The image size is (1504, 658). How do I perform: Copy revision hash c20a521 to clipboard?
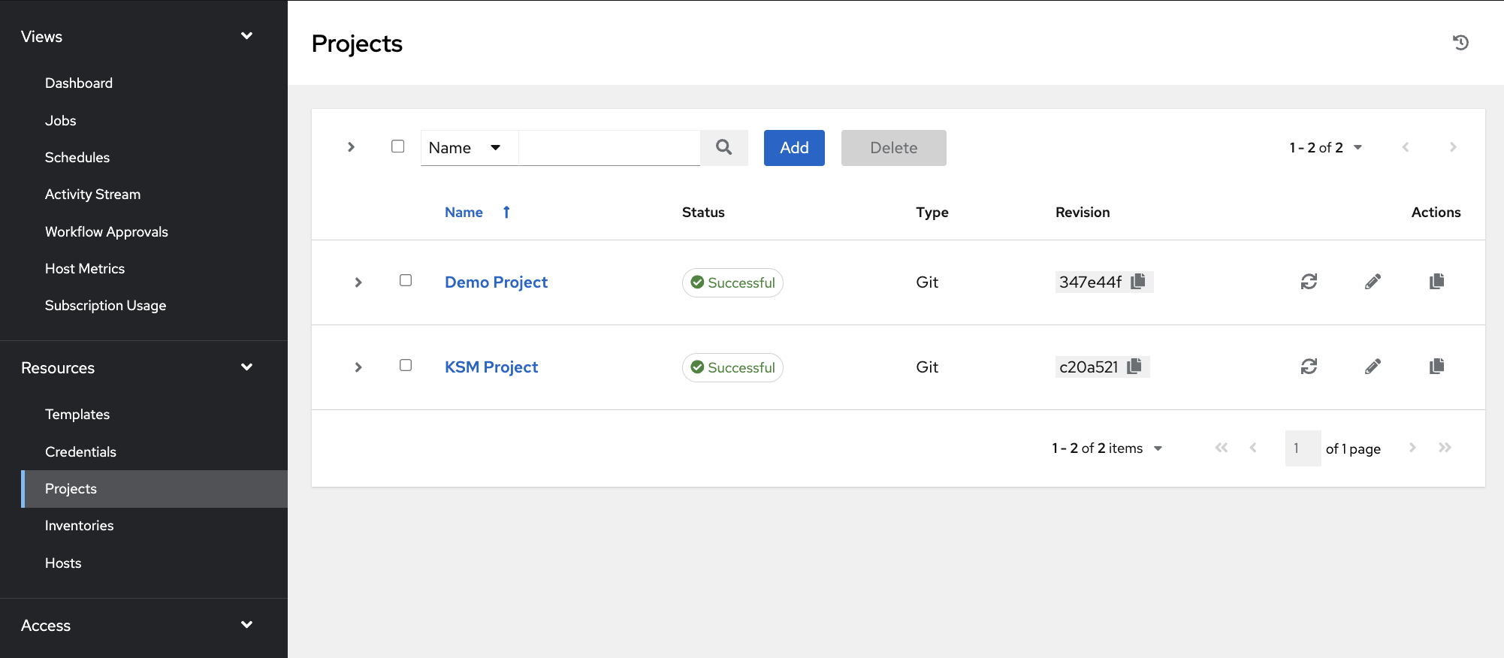tap(1134, 367)
